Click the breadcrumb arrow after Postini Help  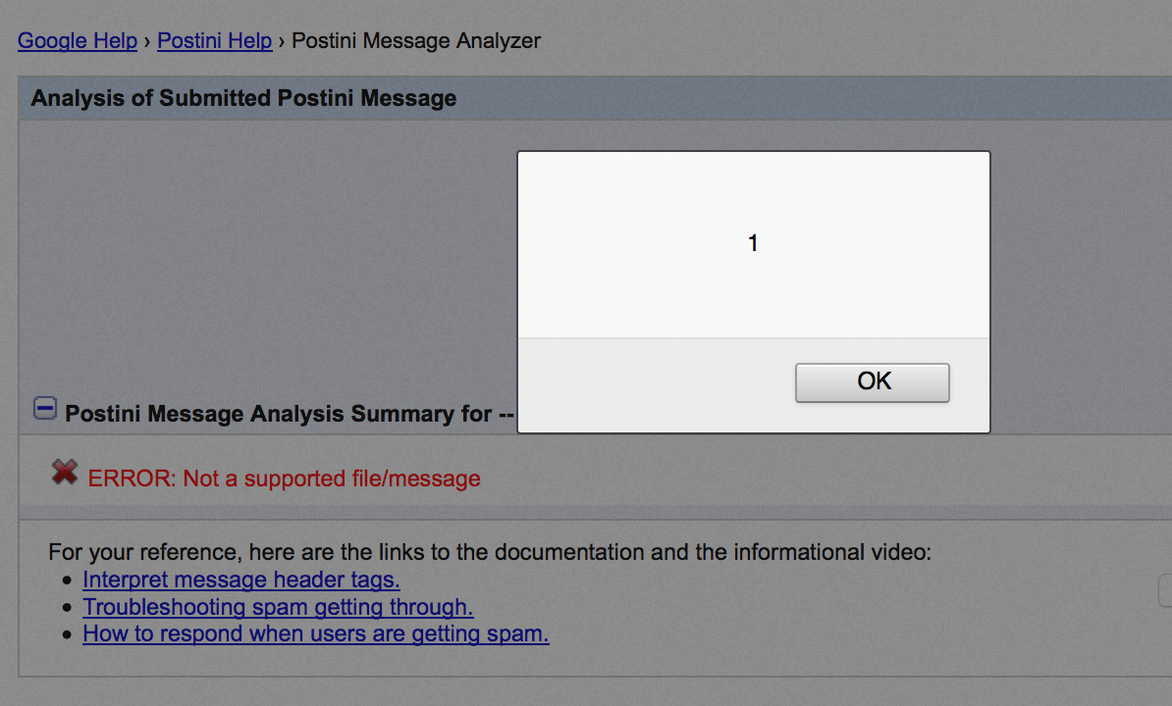pyautogui.click(x=282, y=41)
